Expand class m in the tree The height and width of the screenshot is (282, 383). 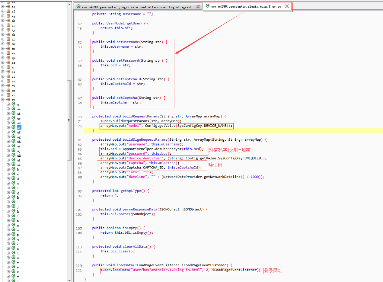8,221
